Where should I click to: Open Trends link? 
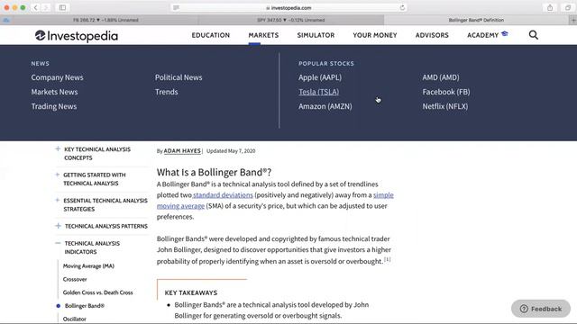point(166,92)
